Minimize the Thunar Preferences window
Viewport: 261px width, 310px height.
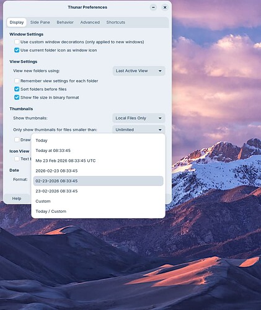(153, 7)
